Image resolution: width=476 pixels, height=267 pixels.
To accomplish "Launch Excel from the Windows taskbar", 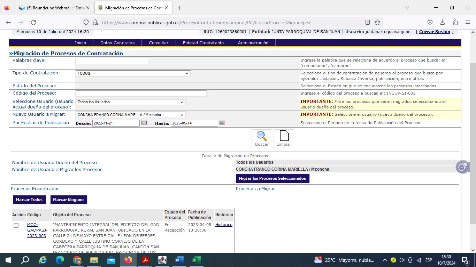I will tap(196, 260).
